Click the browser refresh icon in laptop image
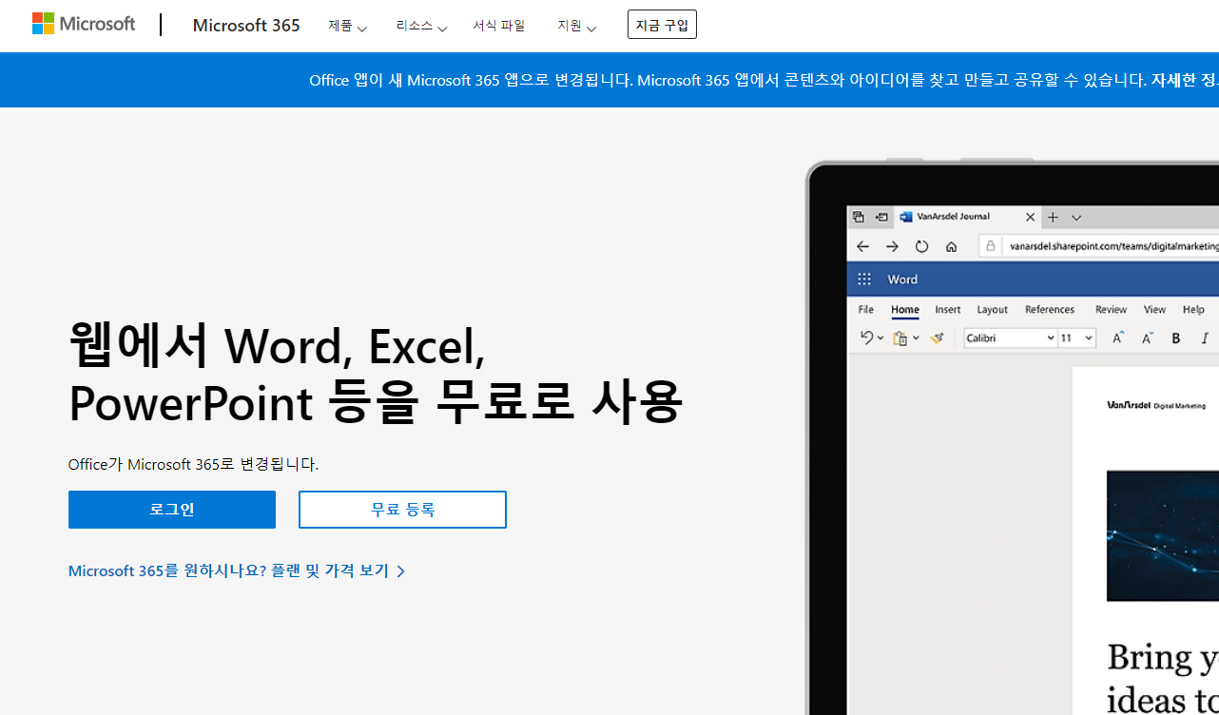 (921, 246)
